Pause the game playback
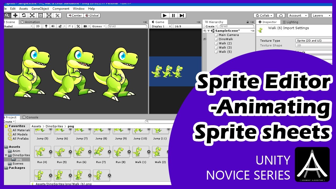Screen dimensions: 336x189 click(x=173, y=15)
